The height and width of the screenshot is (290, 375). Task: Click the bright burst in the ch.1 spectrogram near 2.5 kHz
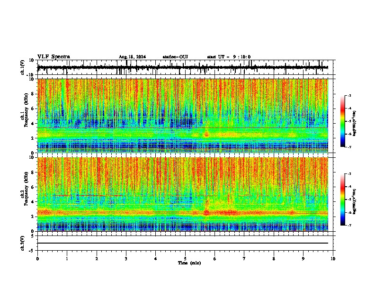coord(206,134)
